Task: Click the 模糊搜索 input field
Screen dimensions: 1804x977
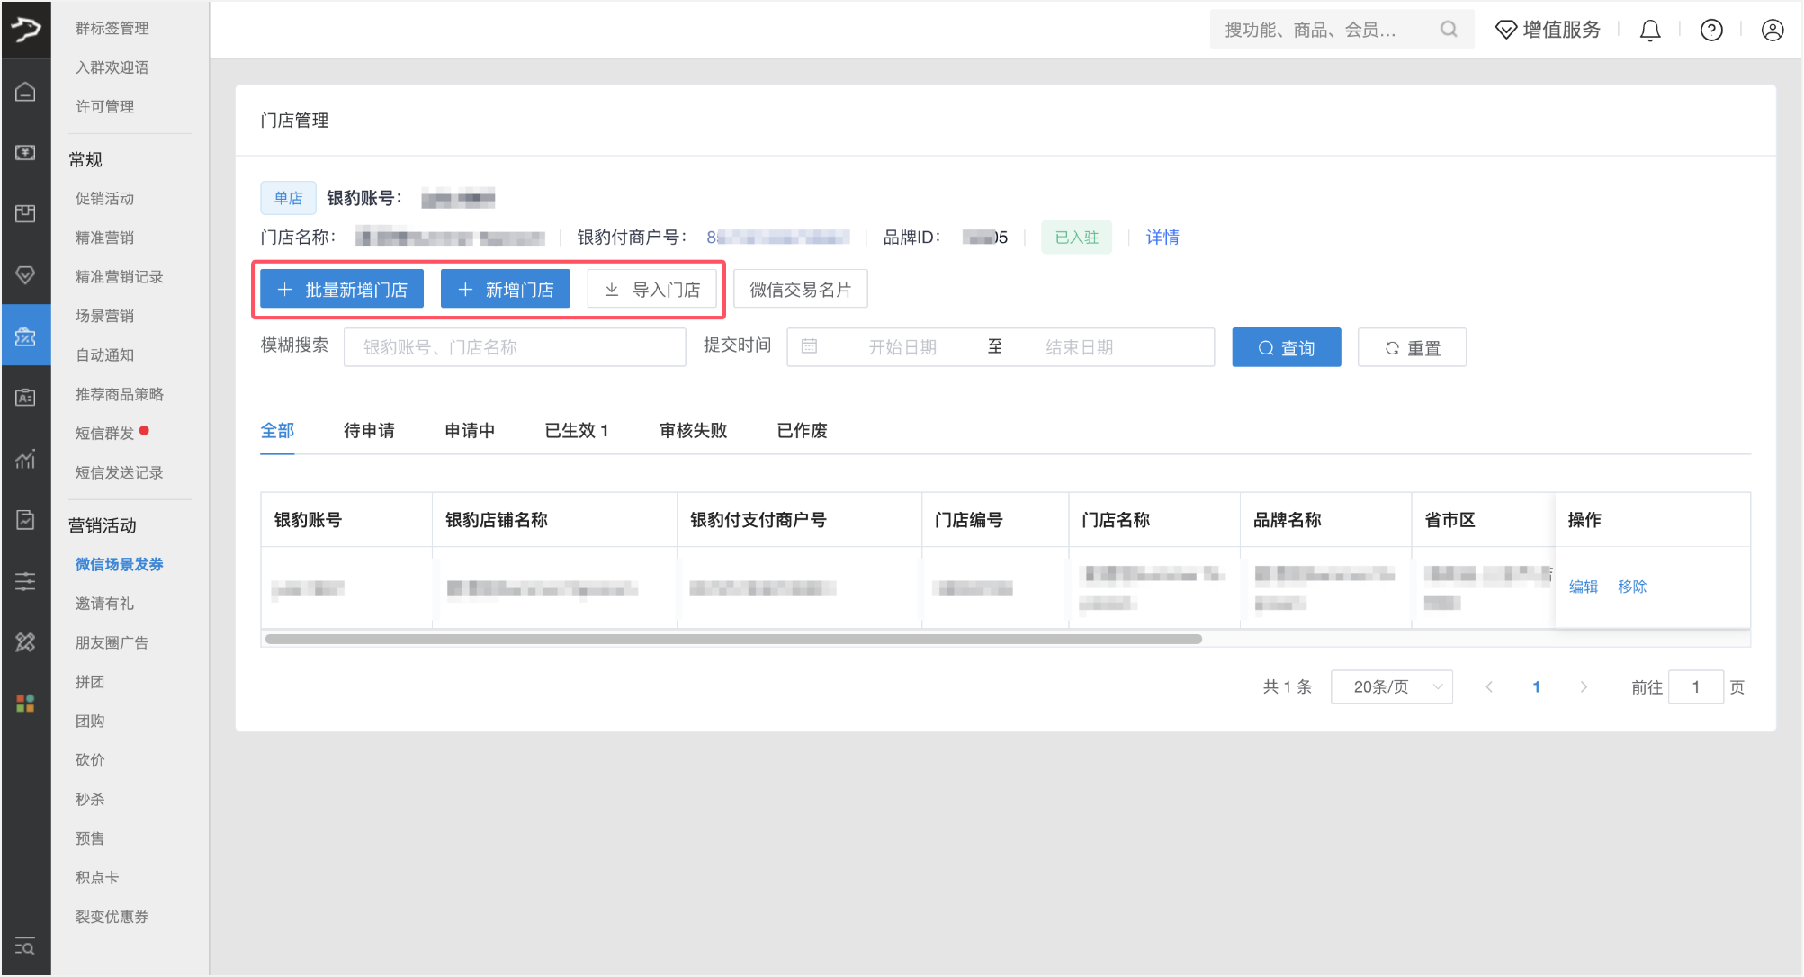Action: (515, 347)
